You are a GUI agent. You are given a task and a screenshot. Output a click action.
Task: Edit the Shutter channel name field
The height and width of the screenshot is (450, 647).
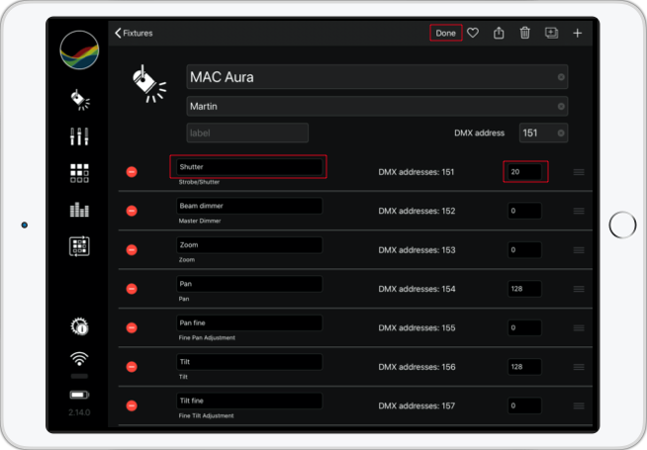pos(249,166)
